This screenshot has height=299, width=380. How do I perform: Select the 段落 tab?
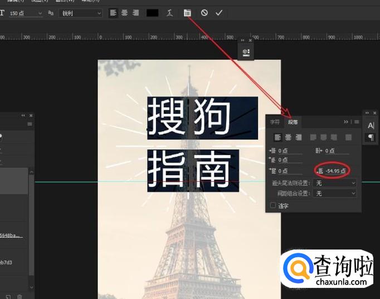pos(293,122)
